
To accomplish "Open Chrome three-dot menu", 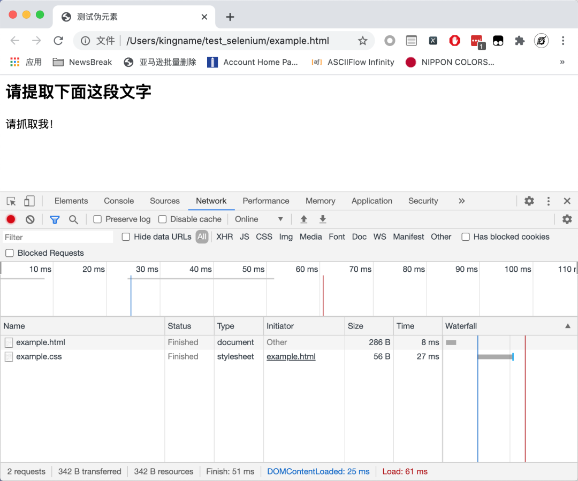I will coord(563,41).
